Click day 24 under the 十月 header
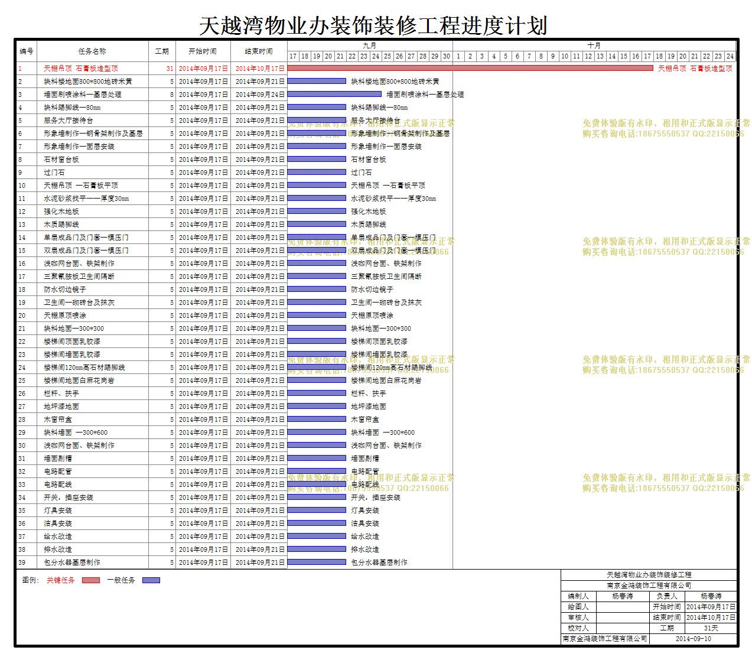Viewport: 752px width, 660px height. click(730, 57)
